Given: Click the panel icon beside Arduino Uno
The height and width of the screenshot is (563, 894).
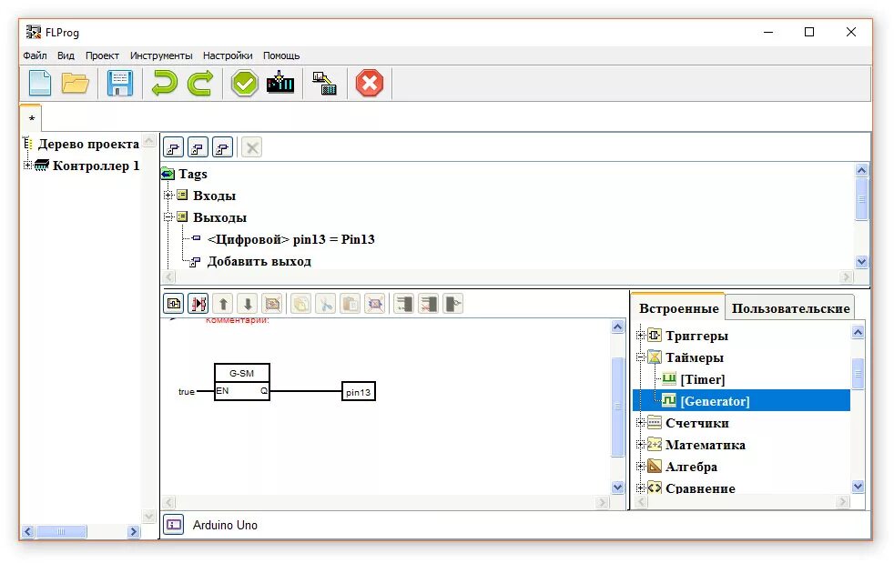Looking at the screenshot, I should pyautogui.click(x=174, y=524).
